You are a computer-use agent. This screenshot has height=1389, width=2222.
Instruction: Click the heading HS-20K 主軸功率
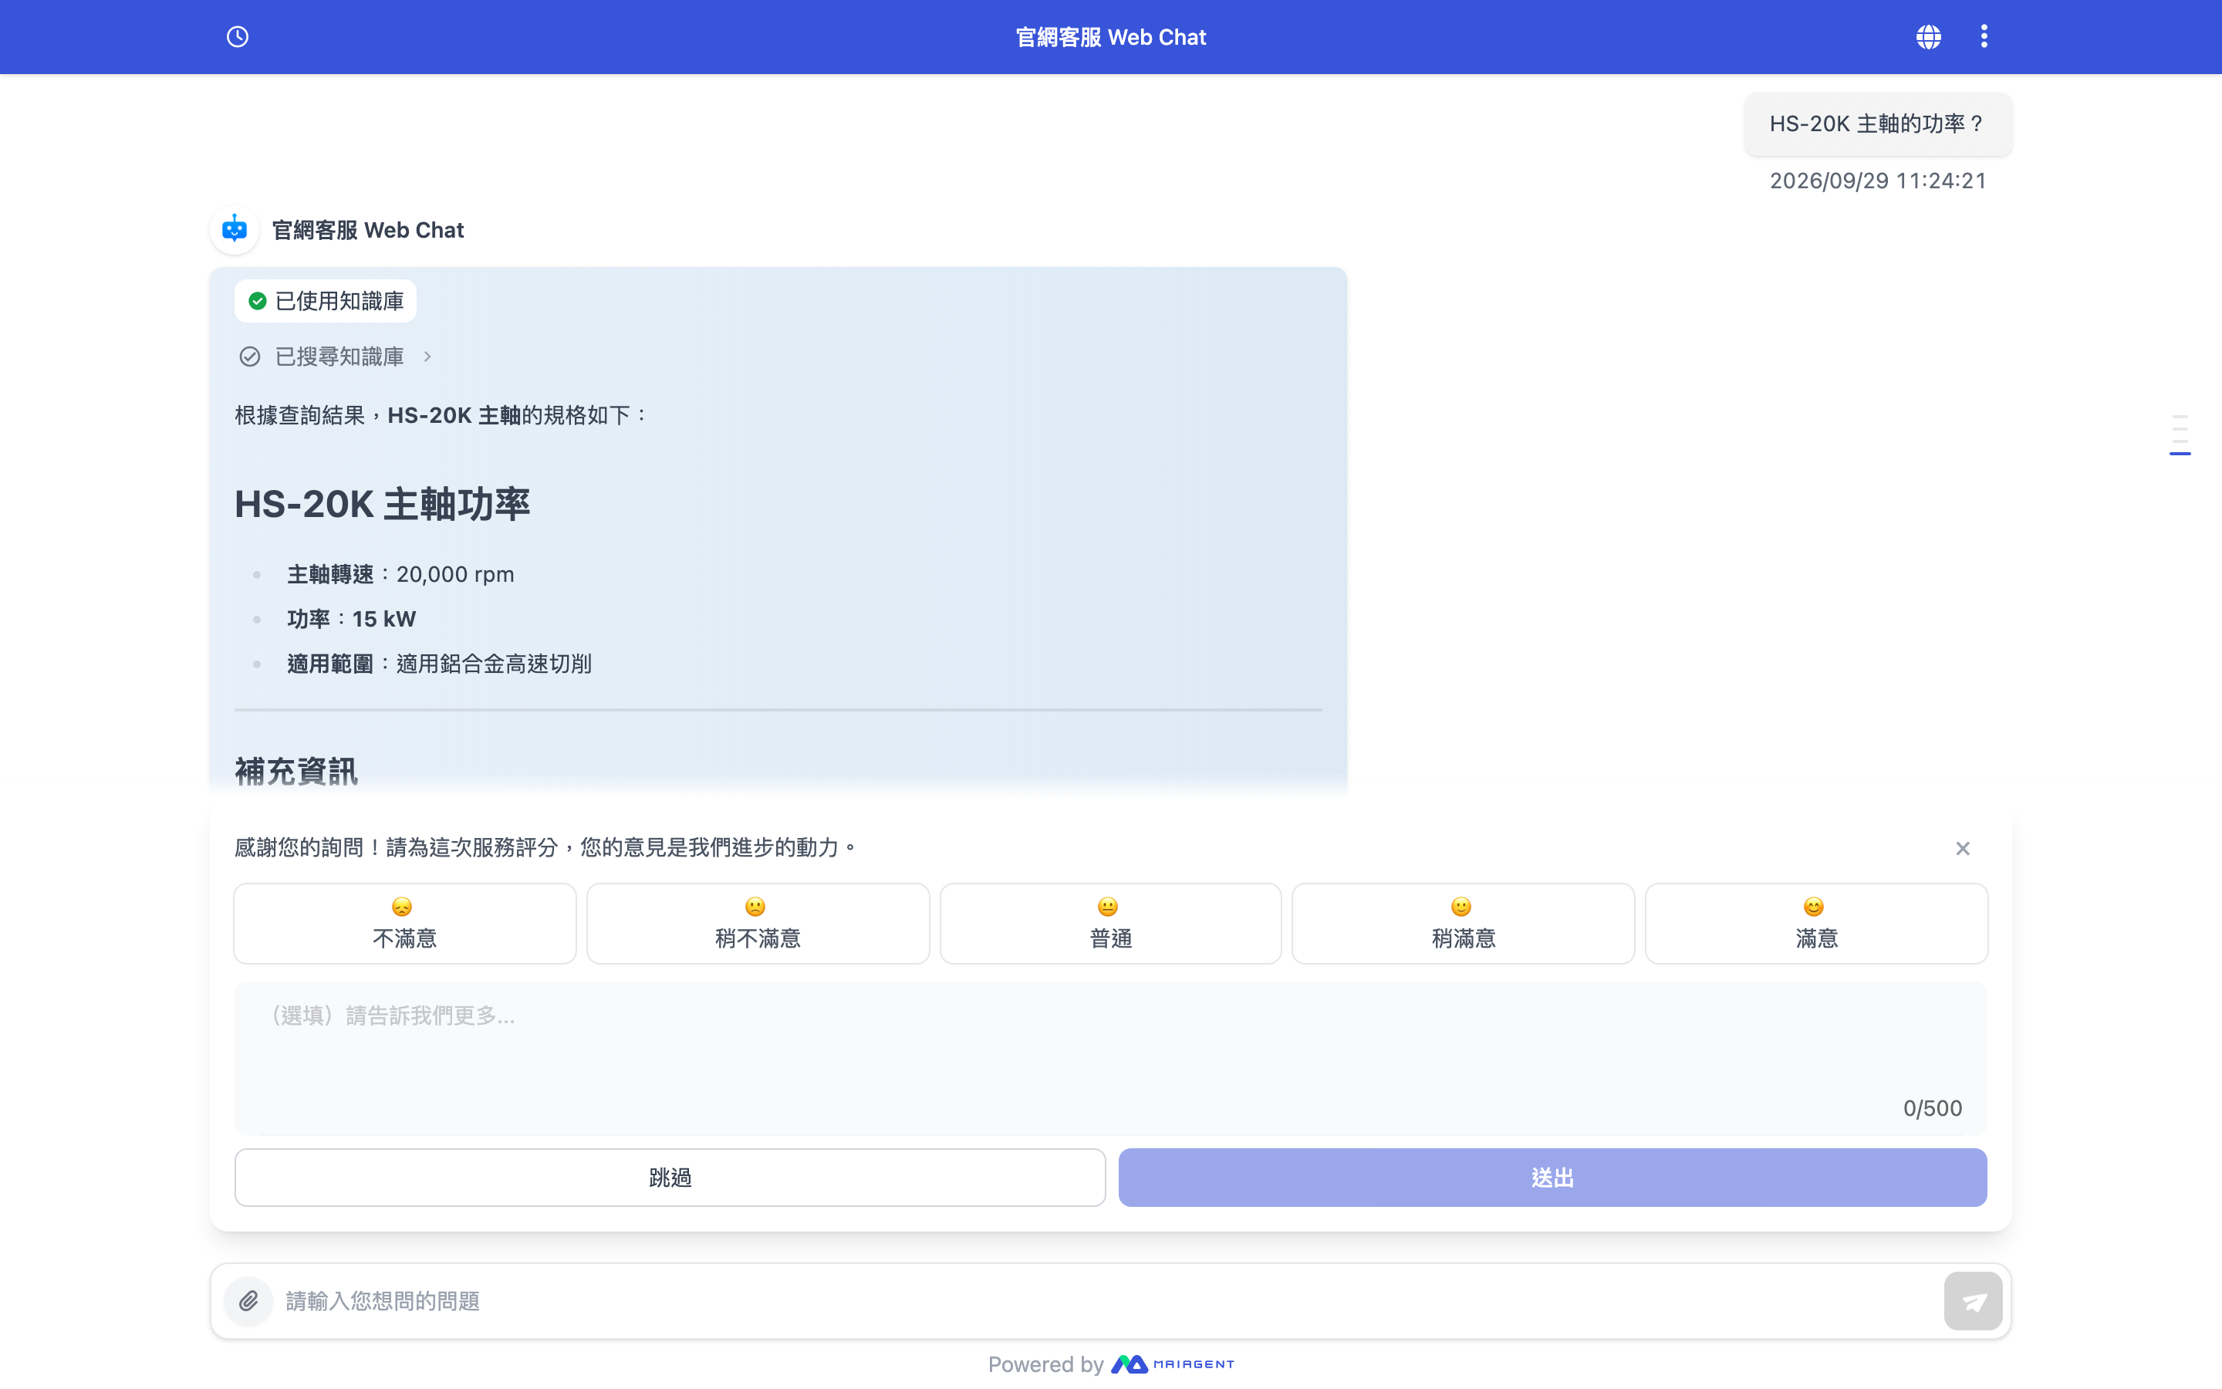pyautogui.click(x=382, y=505)
